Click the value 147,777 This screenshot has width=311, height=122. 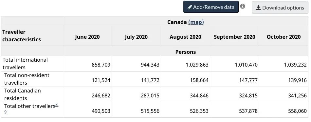pyautogui.click(x=248, y=80)
